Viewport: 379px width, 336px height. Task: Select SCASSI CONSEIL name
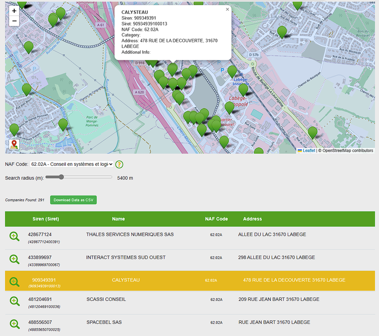click(x=106, y=299)
